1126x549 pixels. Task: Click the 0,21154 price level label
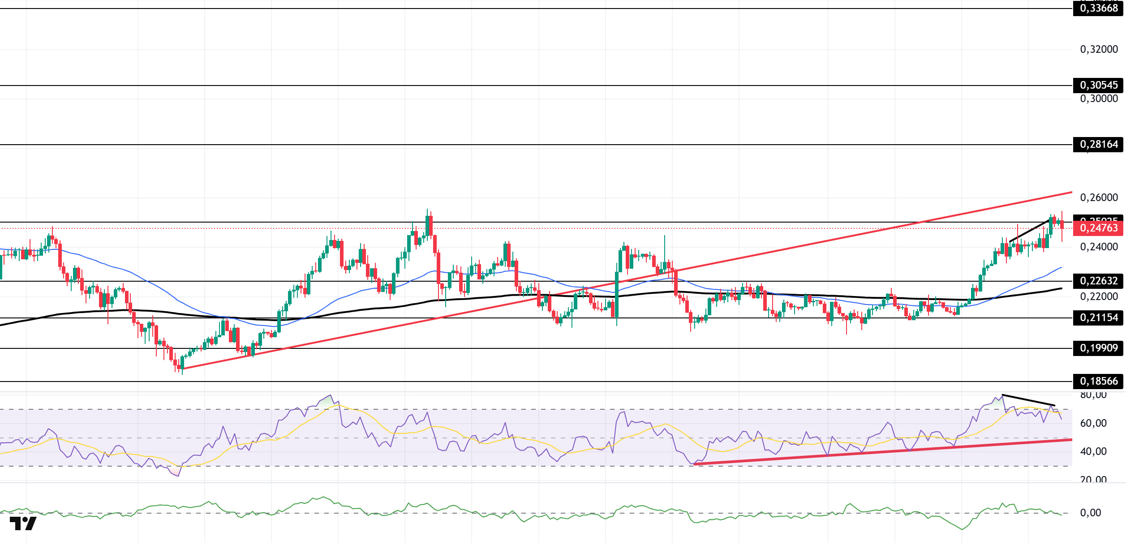pos(1098,317)
